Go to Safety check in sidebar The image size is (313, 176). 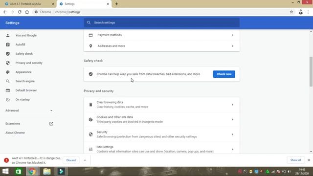(x=24, y=54)
